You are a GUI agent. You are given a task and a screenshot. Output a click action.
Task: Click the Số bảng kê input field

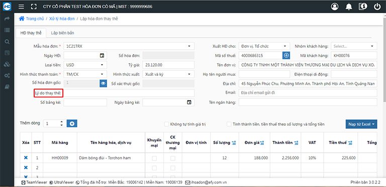click(85, 102)
